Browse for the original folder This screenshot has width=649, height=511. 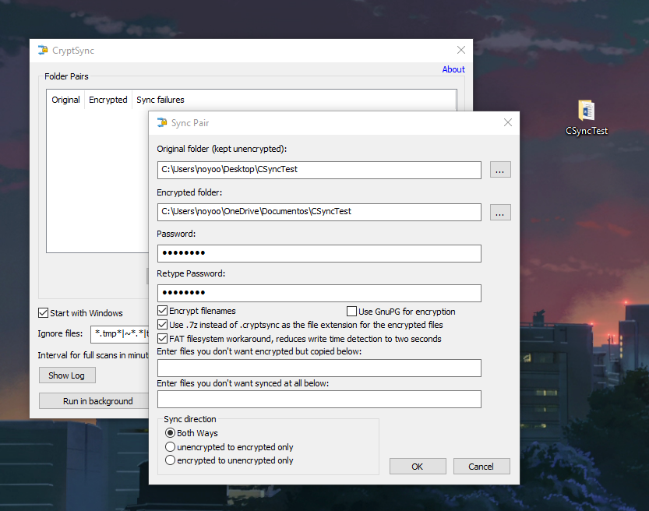tap(500, 170)
